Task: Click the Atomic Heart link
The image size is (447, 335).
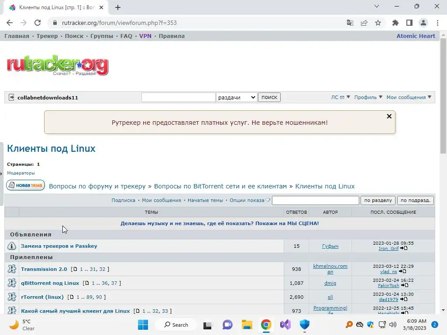Action: tap(416, 36)
